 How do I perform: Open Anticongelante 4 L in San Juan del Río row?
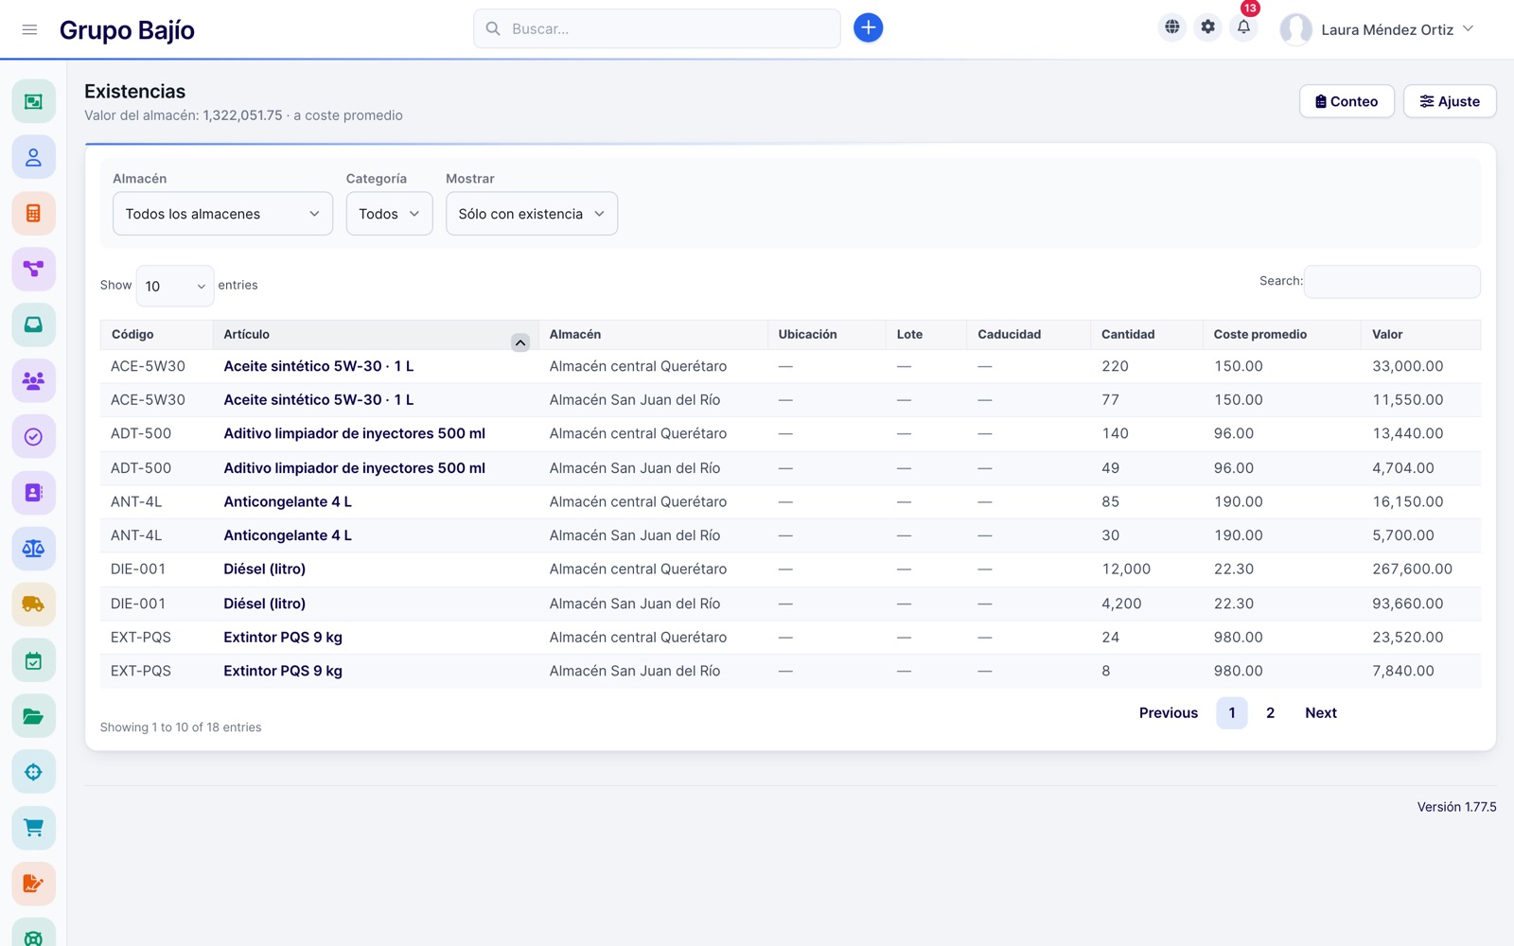pos(288,535)
